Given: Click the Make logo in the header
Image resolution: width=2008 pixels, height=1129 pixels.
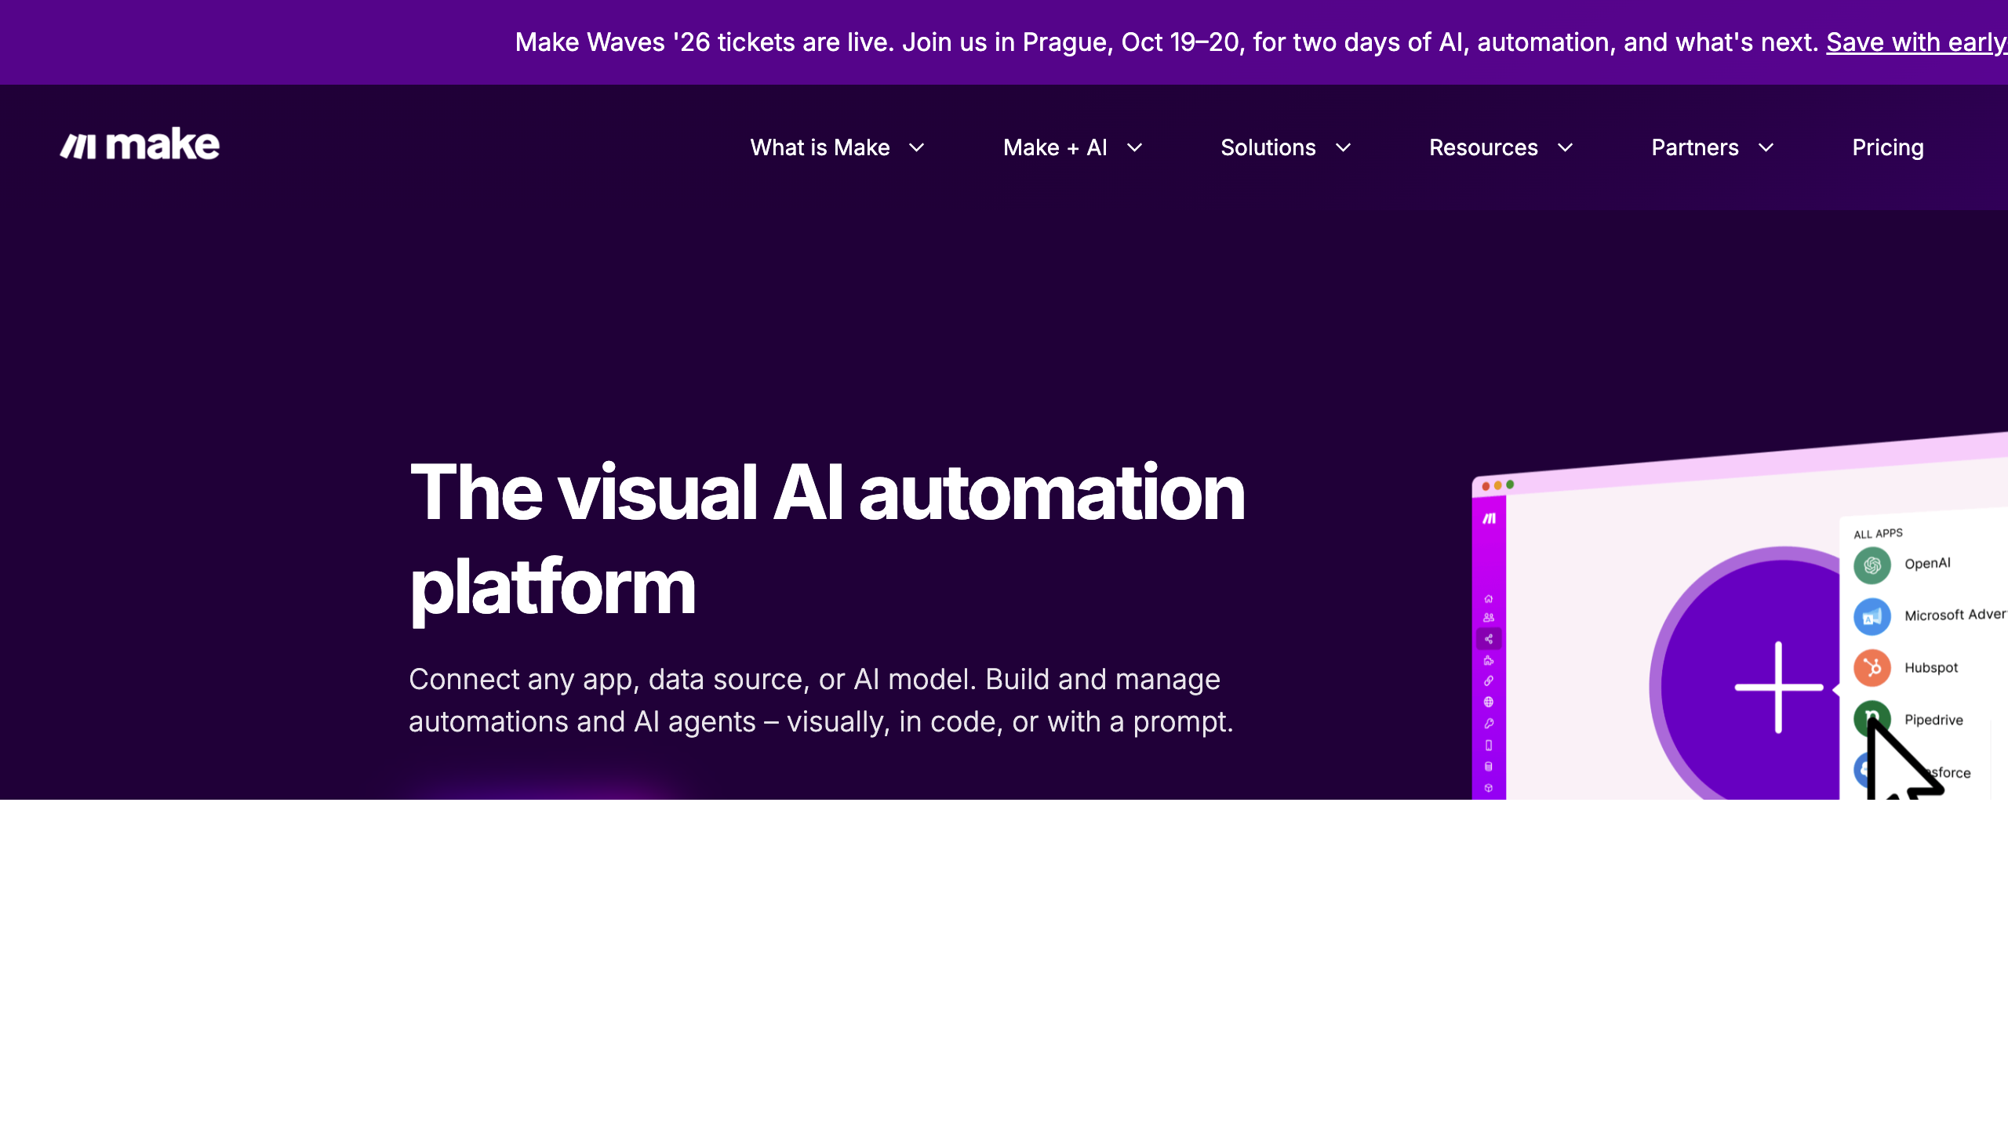Looking at the screenshot, I should click(x=140, y=144).
